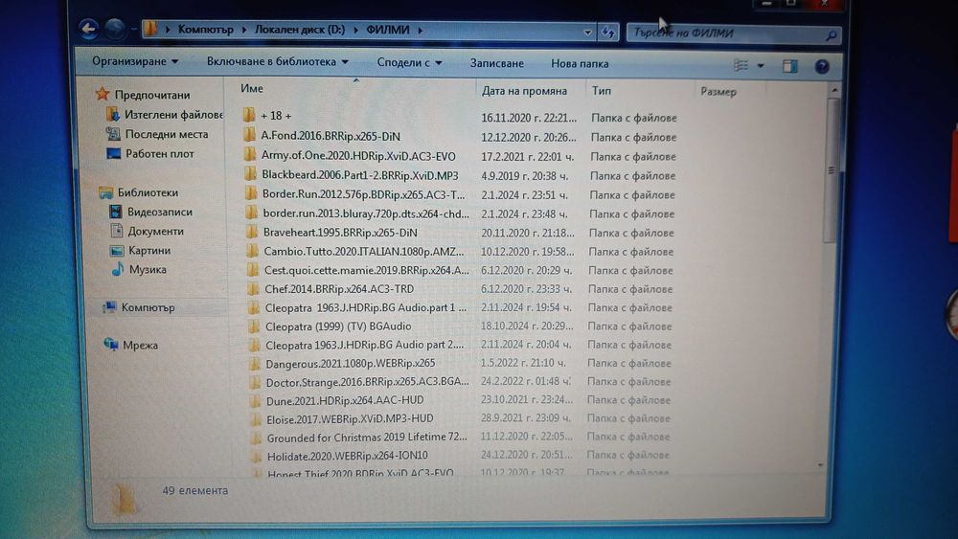
Task: Click Компютър in the address breadcrumb
Action: 205,30
